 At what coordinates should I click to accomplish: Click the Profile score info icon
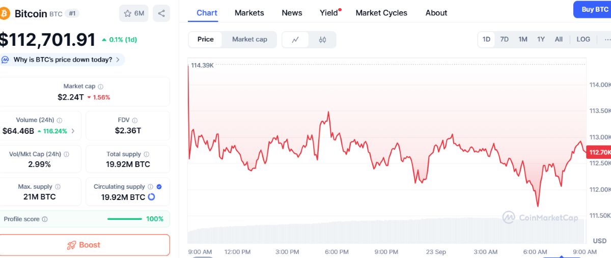click(x=45, y=219)
